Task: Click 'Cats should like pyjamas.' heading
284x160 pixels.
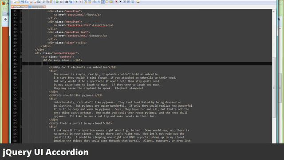Action: (x=75, y=95)
